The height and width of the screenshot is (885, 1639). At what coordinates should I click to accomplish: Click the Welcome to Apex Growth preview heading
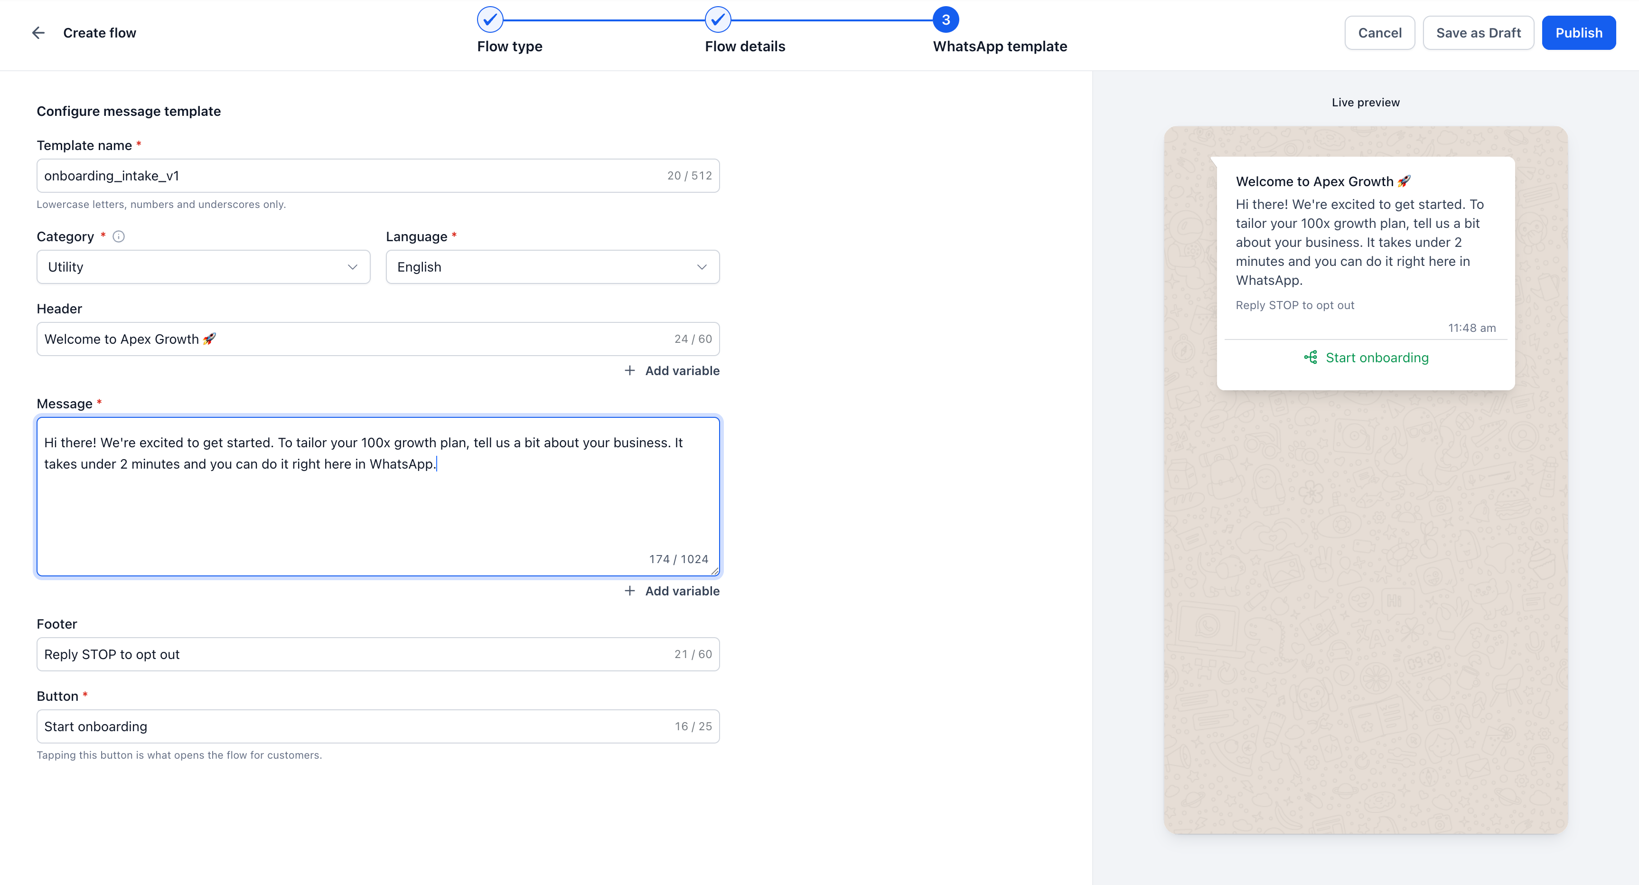pyautogui.click(x=1323, y=181)
